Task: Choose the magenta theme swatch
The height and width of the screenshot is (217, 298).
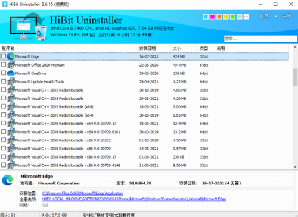Action: tap(213, 17)
